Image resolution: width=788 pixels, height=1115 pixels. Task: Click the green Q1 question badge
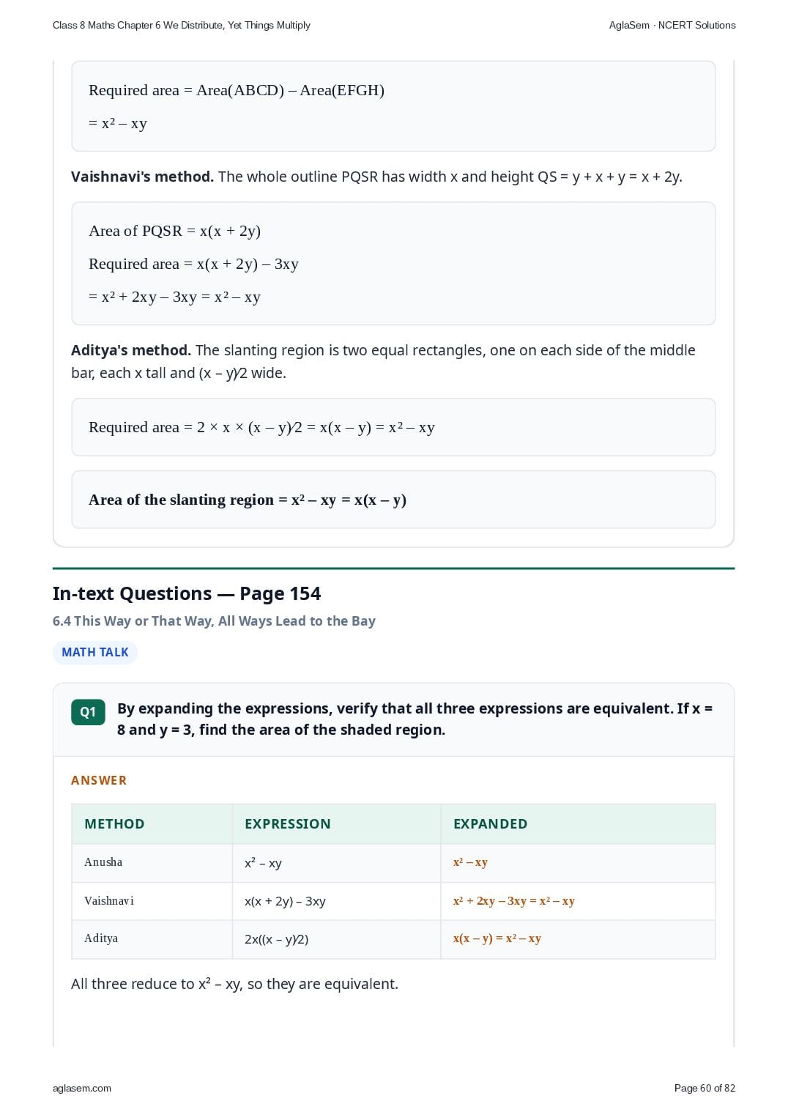pos(88,712)
